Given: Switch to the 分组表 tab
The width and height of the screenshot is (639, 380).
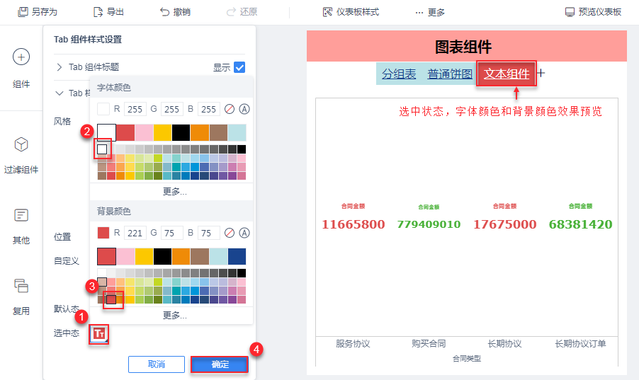Looking at the screenshot, I should tap(399, 74).
